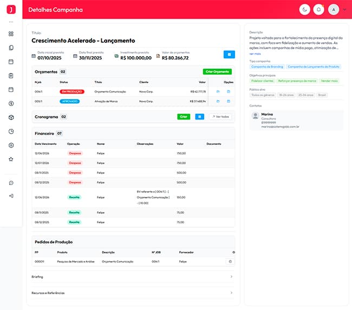
Task: Click Receita badge dated 12/06/2026
Action: coord(74,197)
